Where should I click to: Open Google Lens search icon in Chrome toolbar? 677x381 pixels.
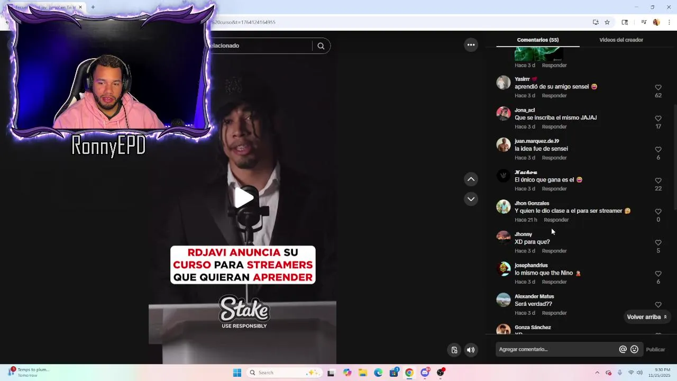(625, 22)
